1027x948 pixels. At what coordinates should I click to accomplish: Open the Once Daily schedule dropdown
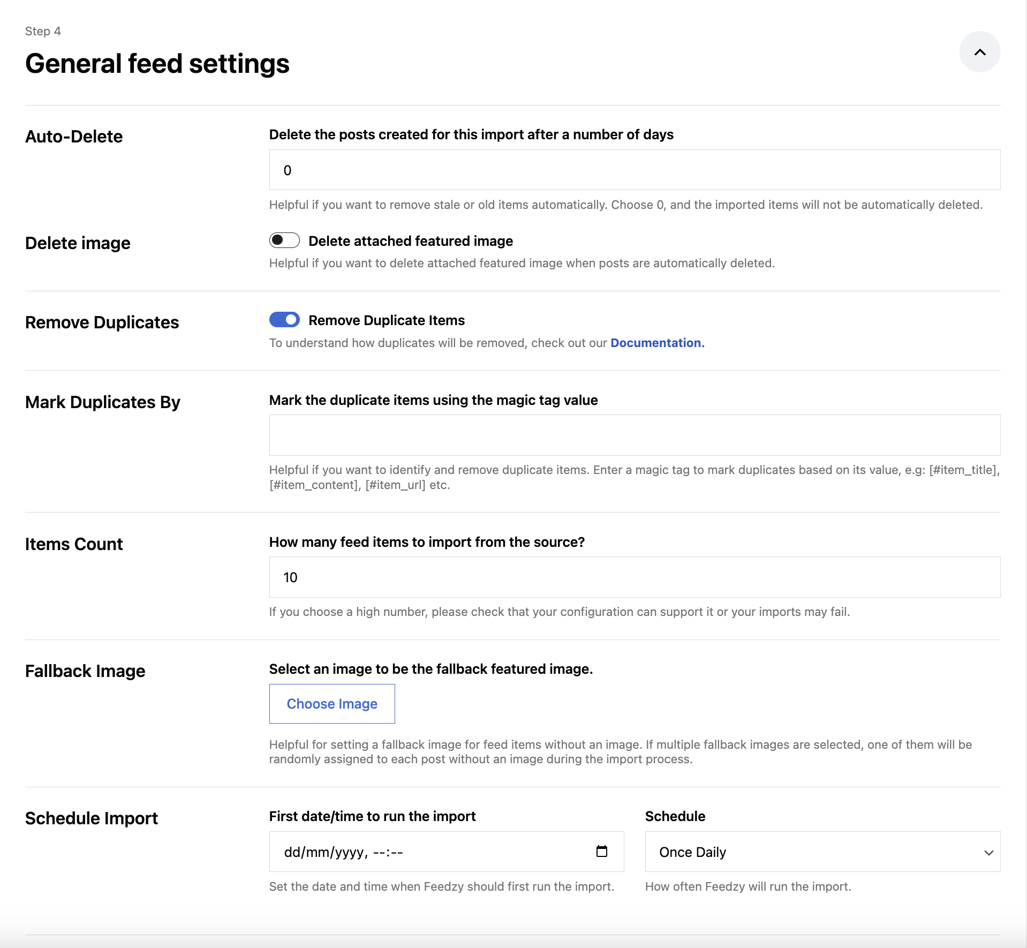[x=822, y=852]
